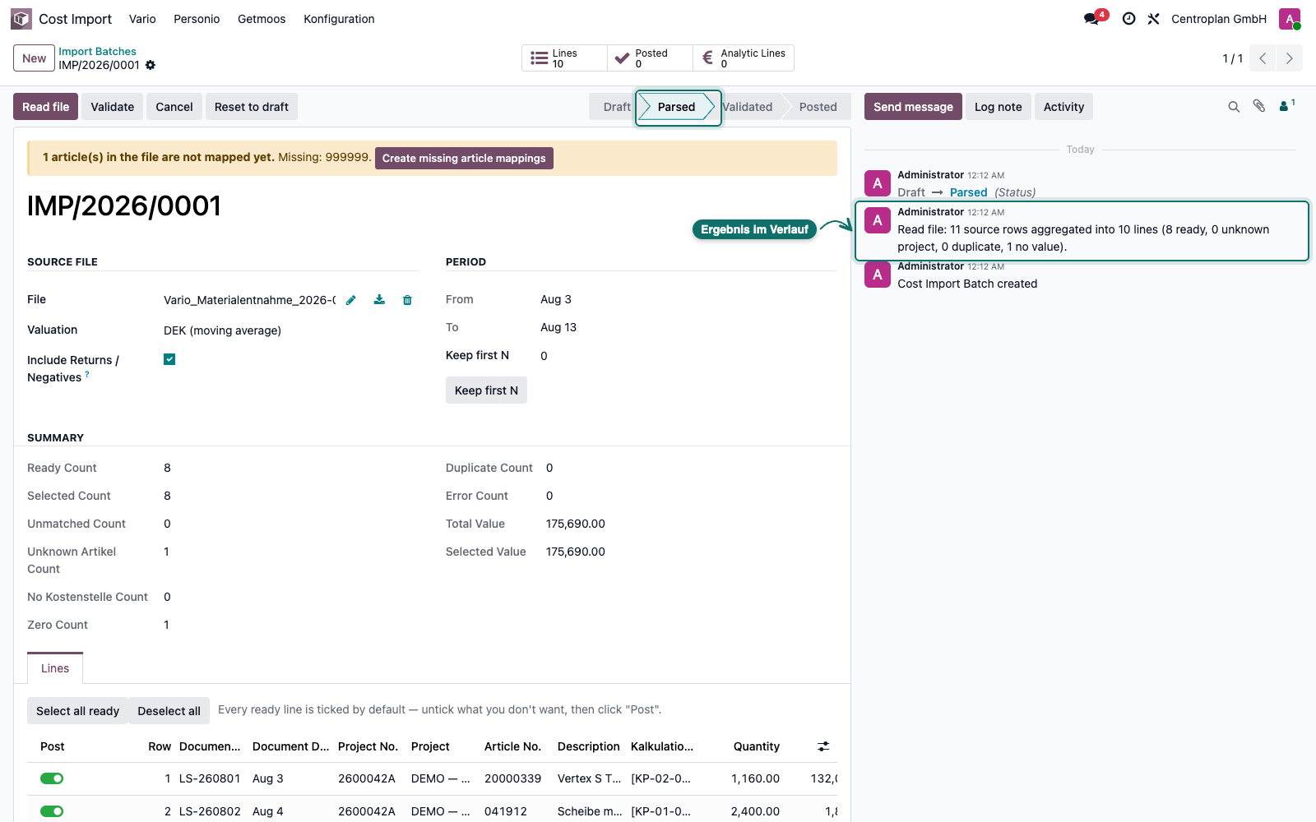Select the Lines tab
The height and width of the screenshot is (822, 1316).
pos(55,668)
